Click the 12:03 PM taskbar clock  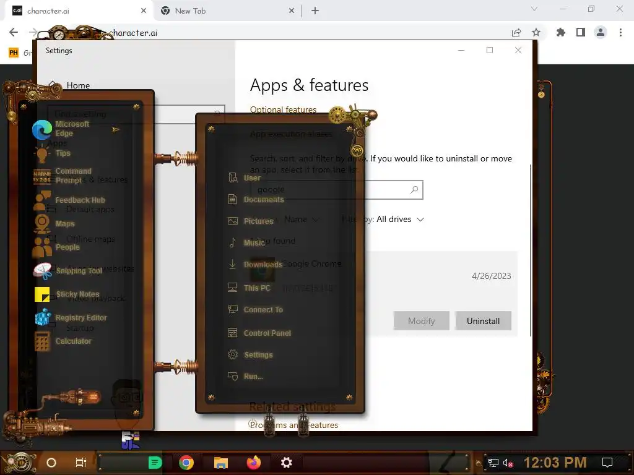coord(555,463)
